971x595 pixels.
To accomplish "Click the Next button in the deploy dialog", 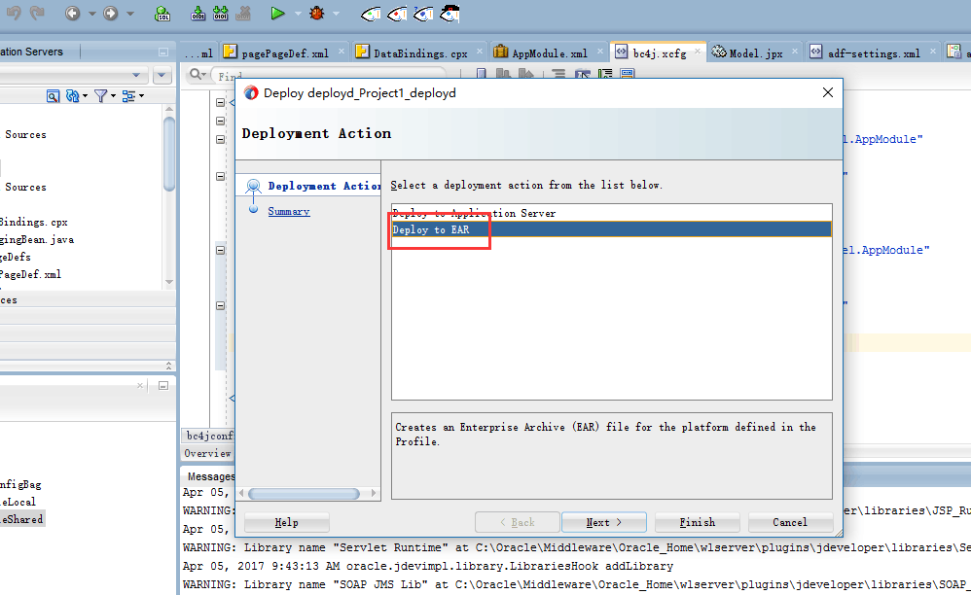I will point(604,523).
